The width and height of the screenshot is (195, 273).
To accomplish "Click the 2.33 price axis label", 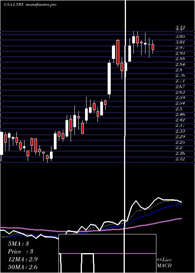I will (x=180, y=131).
